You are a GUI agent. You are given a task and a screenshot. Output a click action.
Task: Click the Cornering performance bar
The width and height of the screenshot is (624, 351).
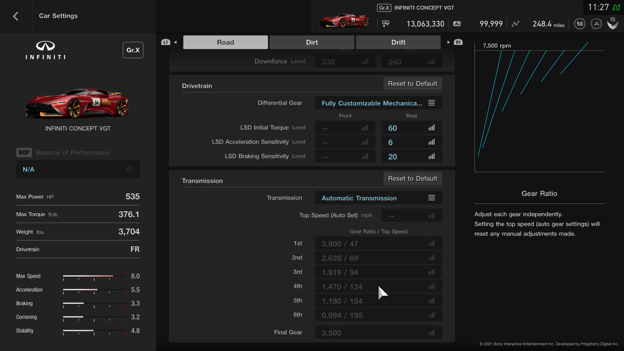(x=94, y=317)
